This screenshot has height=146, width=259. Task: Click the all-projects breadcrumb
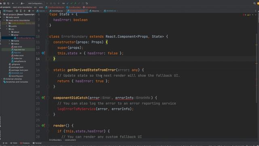tap(5, 7)
